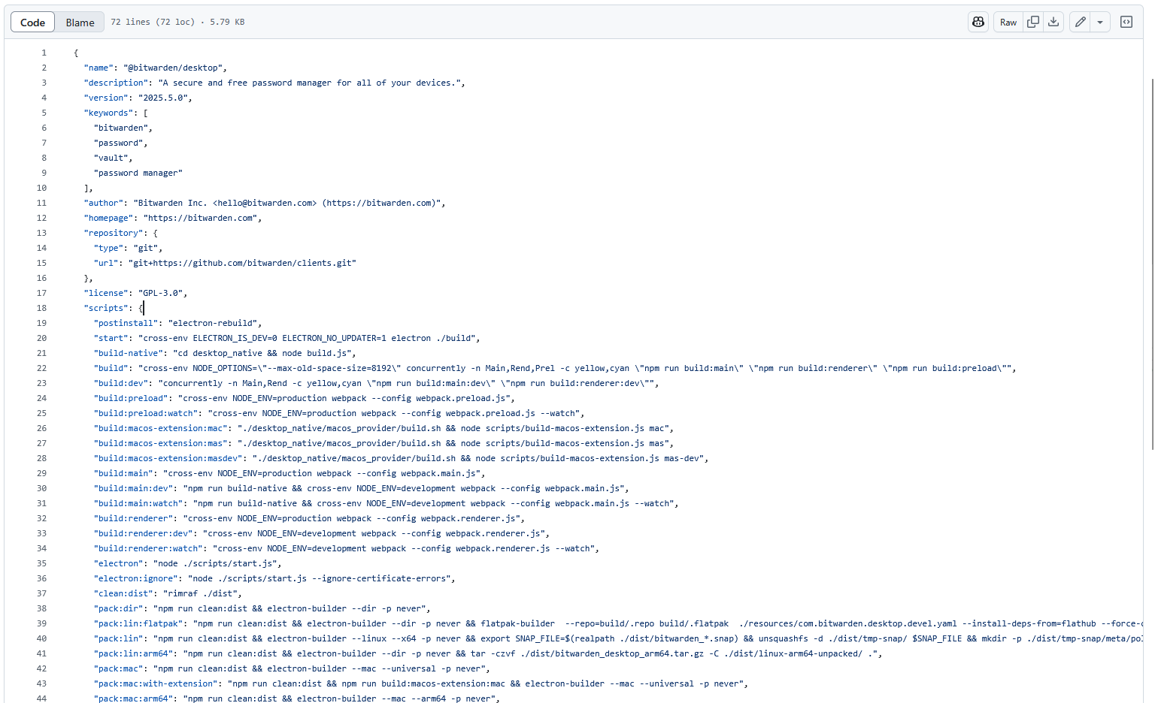Click the "name" key on line 2
1155x703 pixels.
coord(99,68)
